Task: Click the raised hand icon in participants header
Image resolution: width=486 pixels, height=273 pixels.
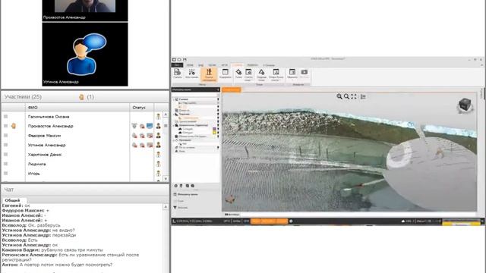Action: pyautogui.click(x=81, y=97)
